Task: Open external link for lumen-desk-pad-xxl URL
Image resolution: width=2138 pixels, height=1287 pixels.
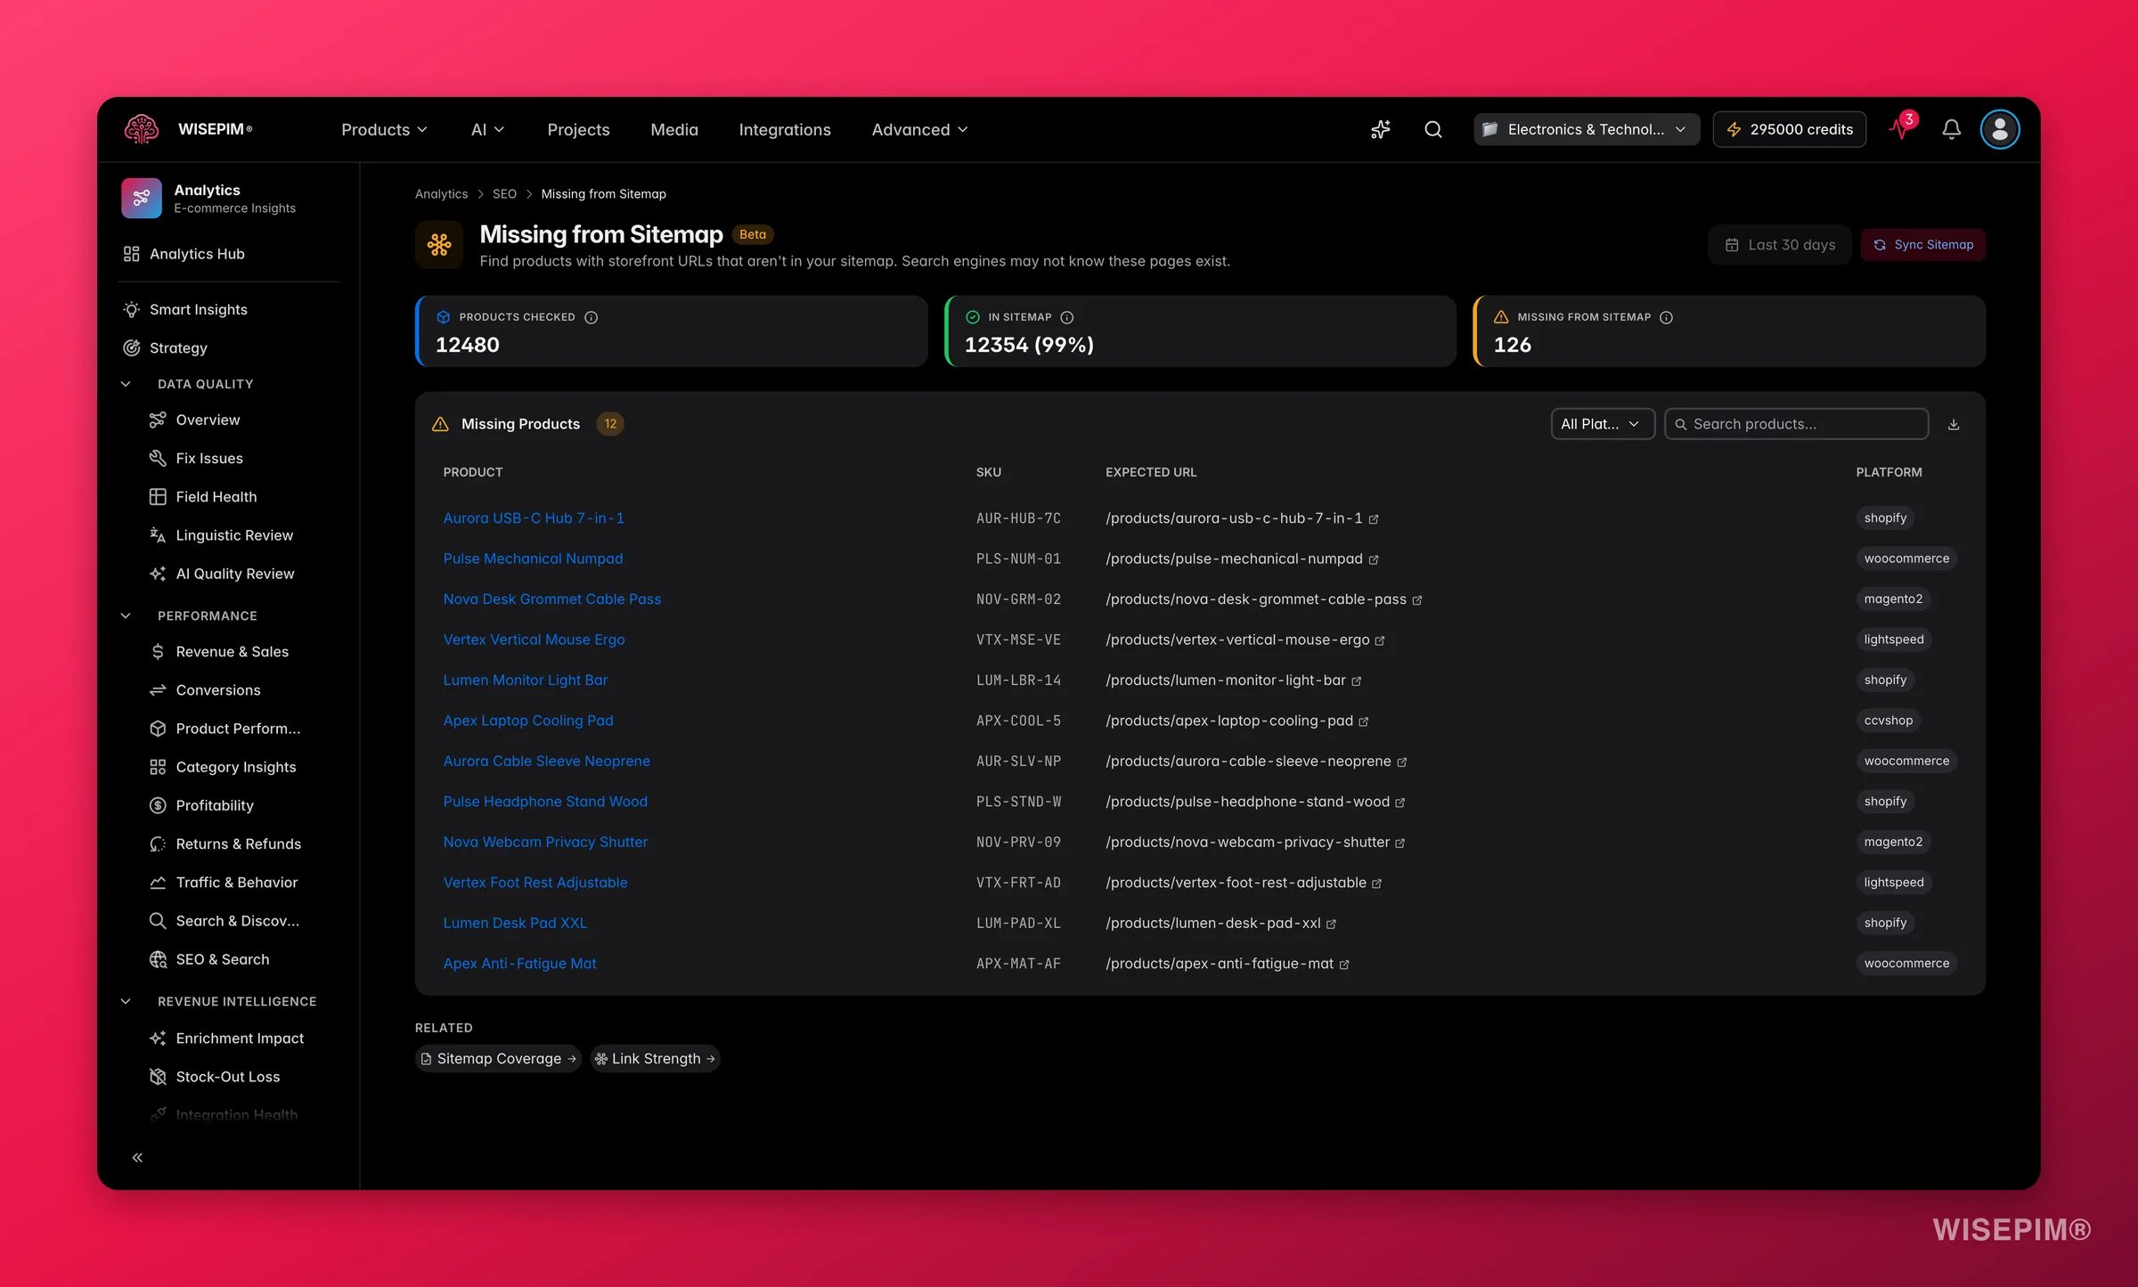Action: 1332,925
